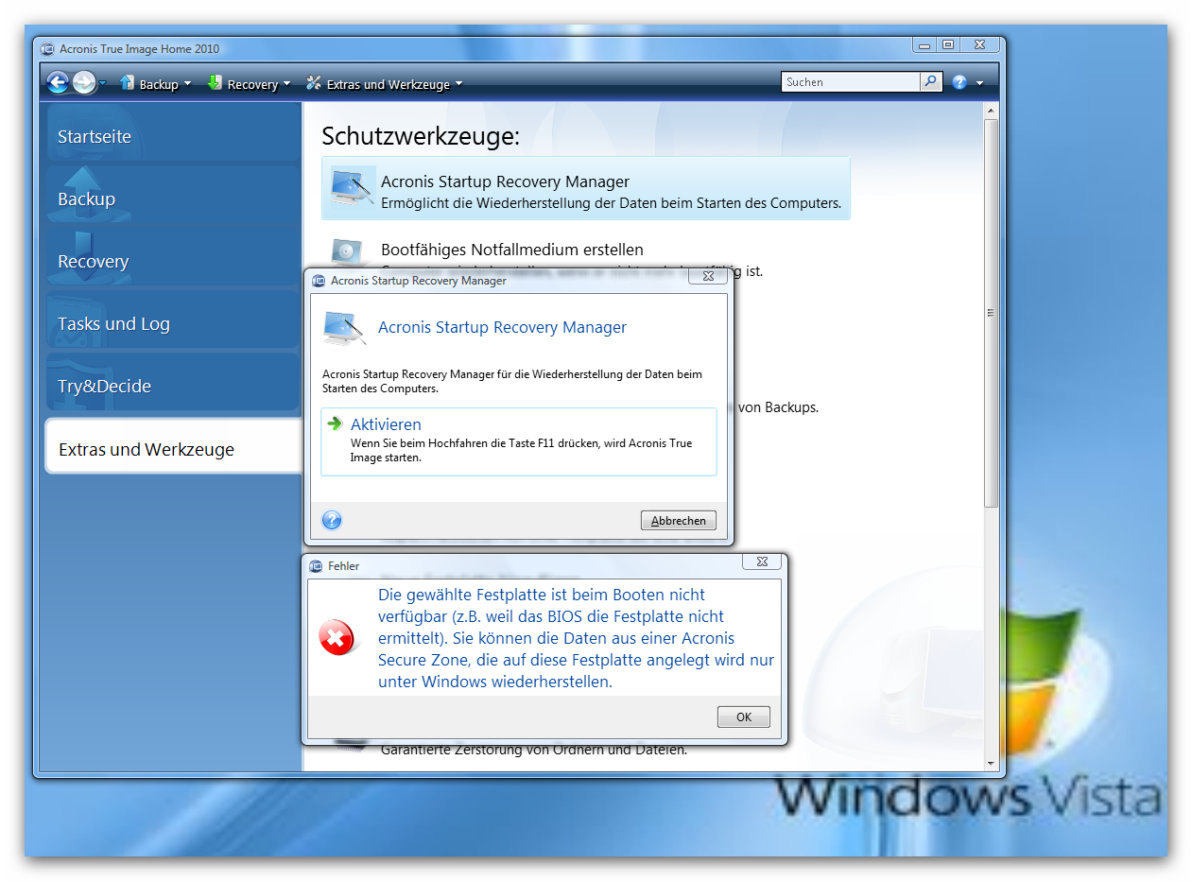Open Extras und Werkzeuge toolbar menu

coord(385,84)
